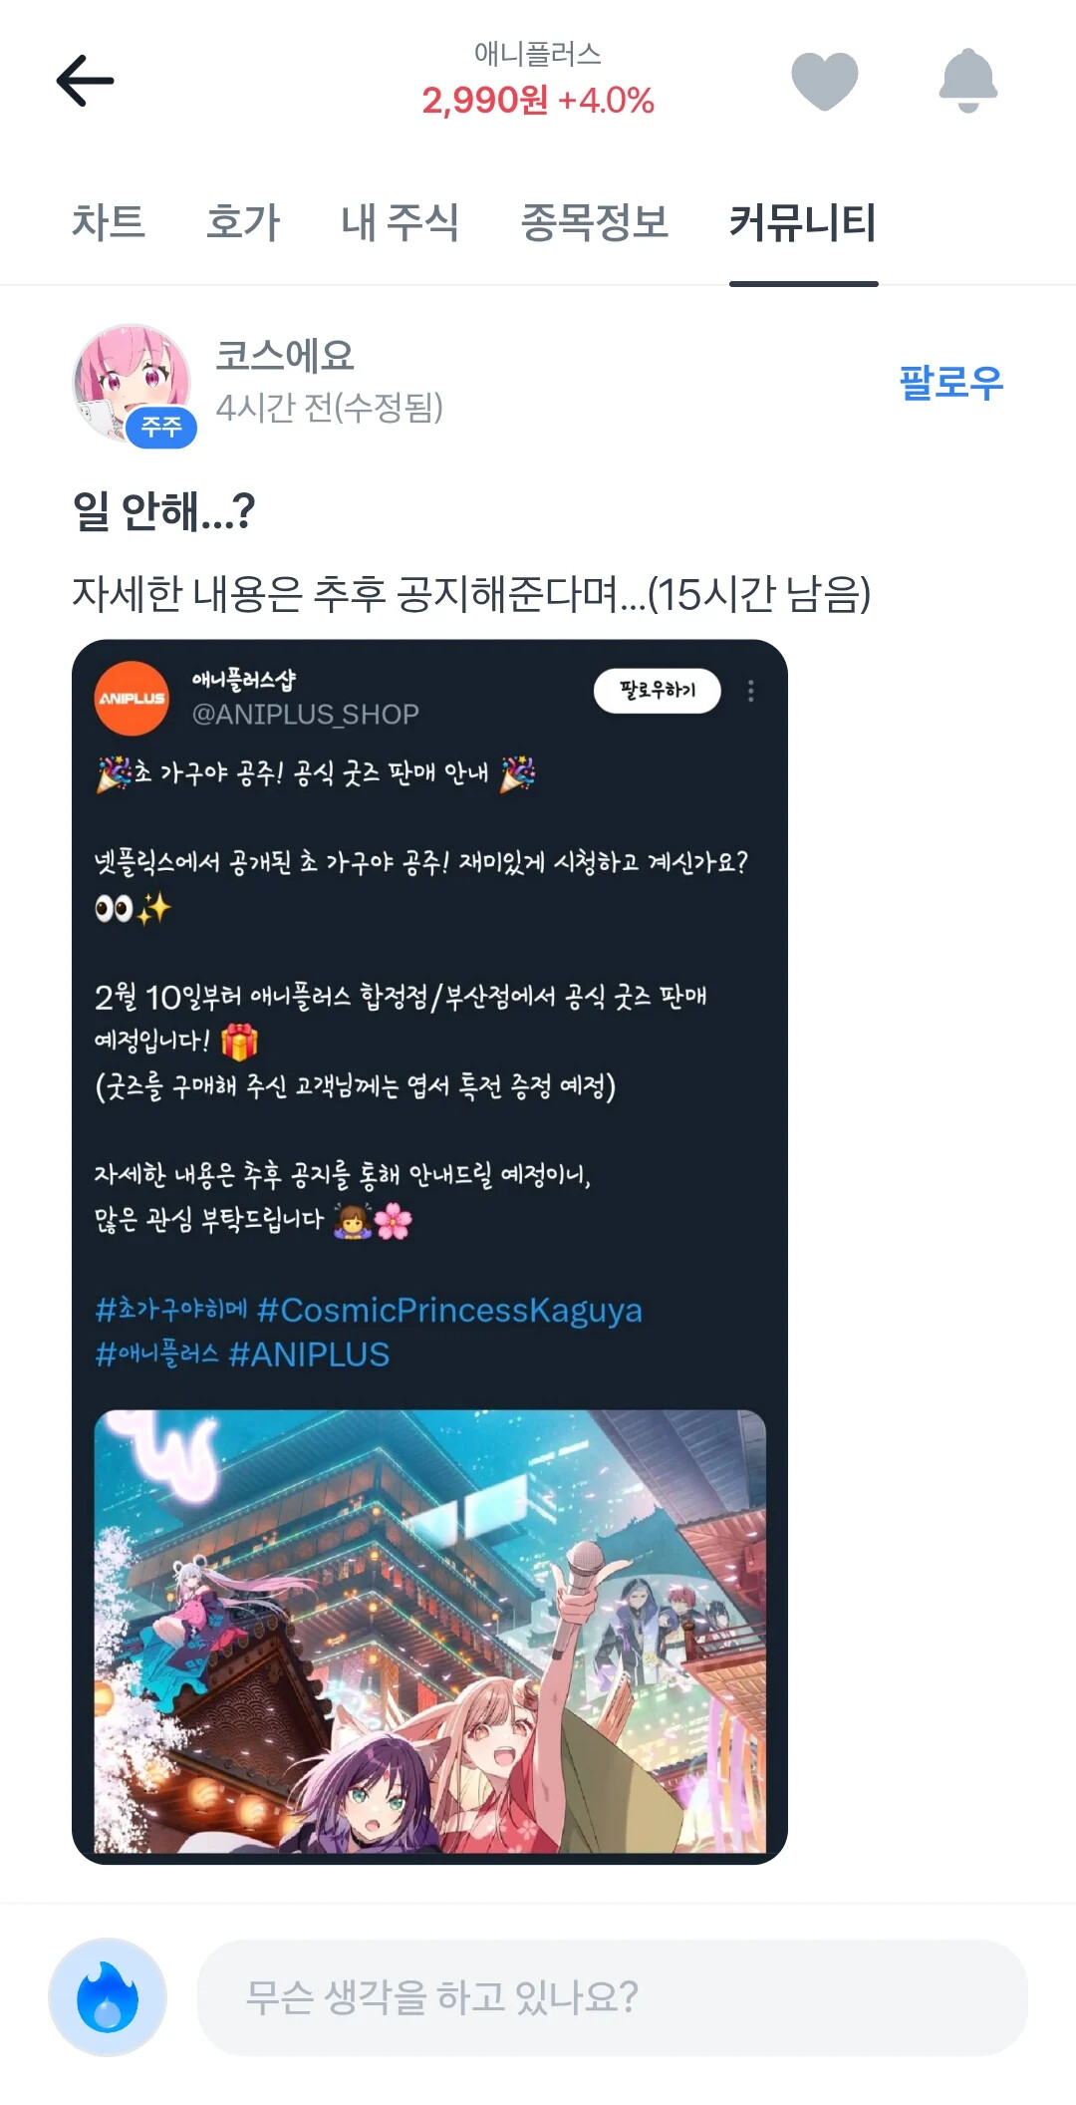Open 코스에요 profile avatar
The height and width of the screenshot is (2105, 1076).
[132, 382]
